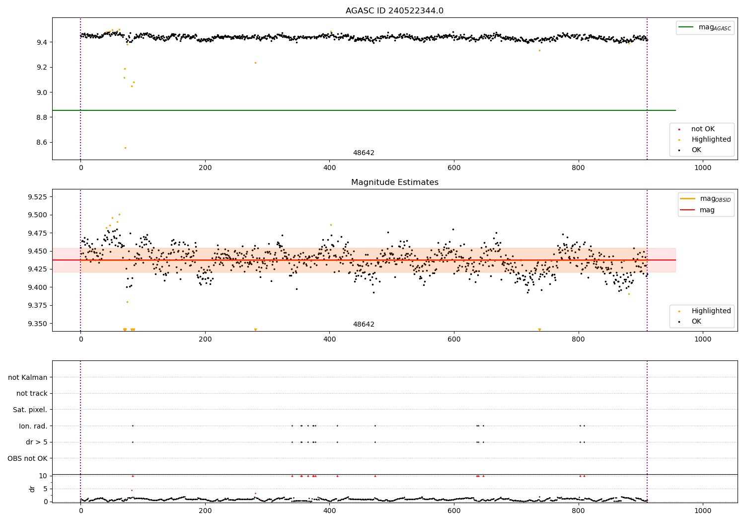The image size is (745, 522).
Task: Click the 9.350 tick label in the middle plot
Action: click(37, 324)
